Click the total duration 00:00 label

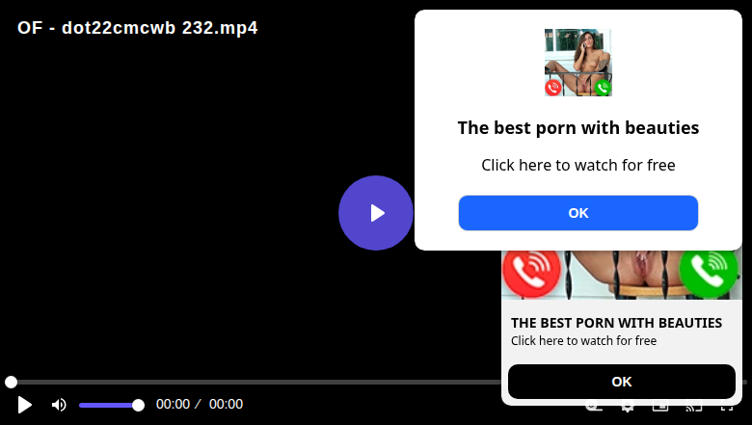tap(226, 405)
